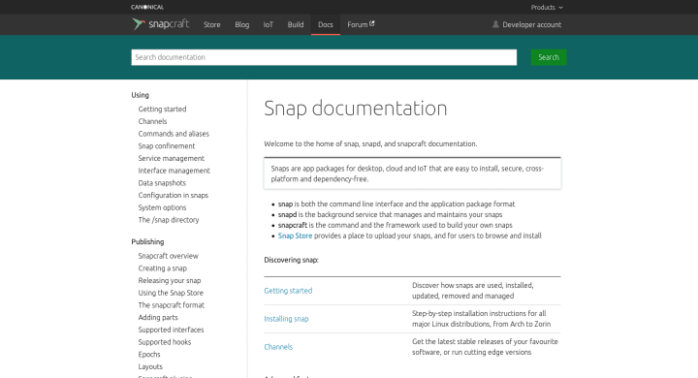Select Interface management in sidebar
Viewport: 698px width, 378px height.
click(x=174, y=171)
